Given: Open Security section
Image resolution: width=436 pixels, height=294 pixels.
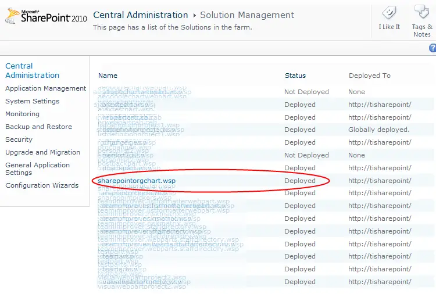Looking at the screenshot, I should coord(19,139).
